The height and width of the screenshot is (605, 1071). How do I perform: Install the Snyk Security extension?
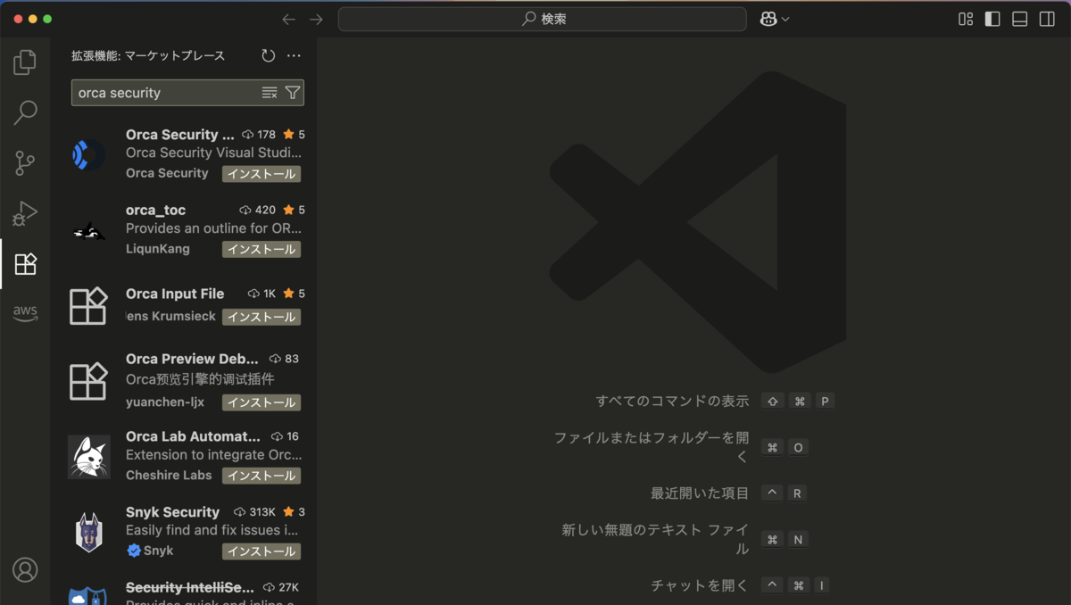[x=262, y=551]
